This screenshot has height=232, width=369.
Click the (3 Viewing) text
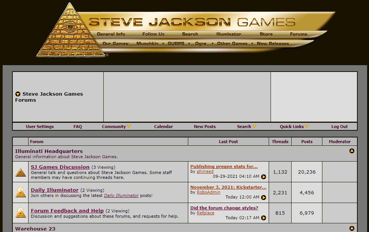(103, 167)
